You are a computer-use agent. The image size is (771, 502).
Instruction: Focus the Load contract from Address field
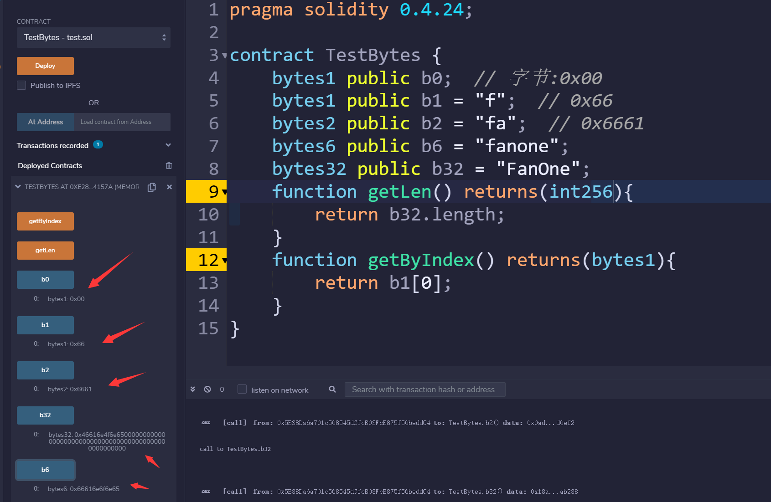point(122,122)
